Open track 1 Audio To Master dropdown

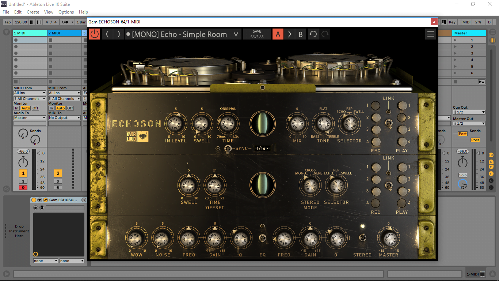click(30, 118)
